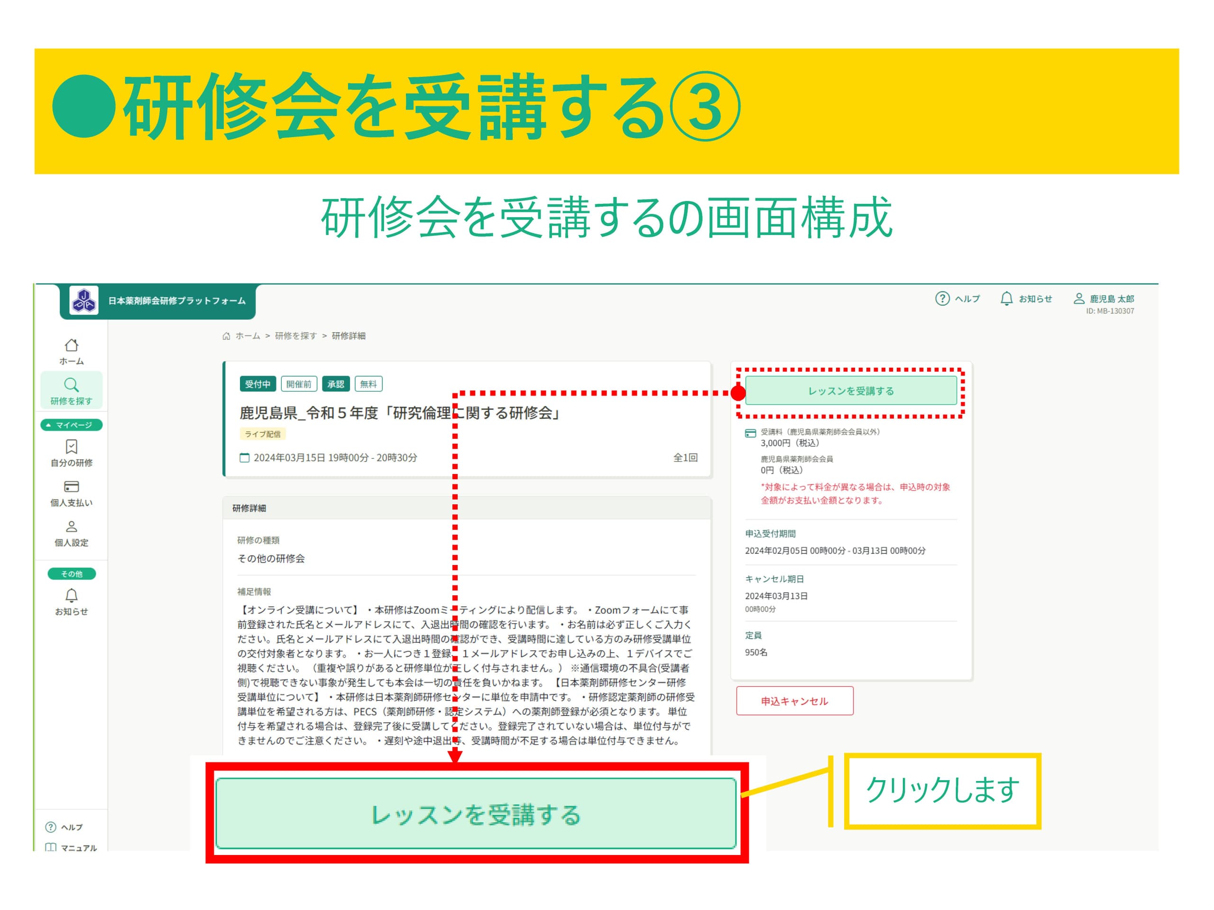The image size is (1214, 910).
Task: Click the ホーム breadcrumb link
Action: [248, 336]
